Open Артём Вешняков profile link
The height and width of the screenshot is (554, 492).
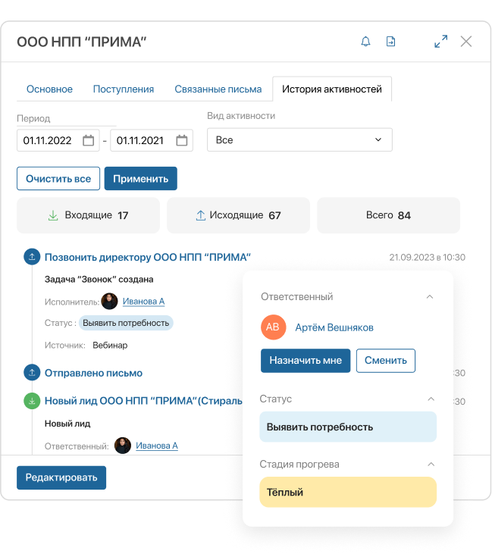334,327
